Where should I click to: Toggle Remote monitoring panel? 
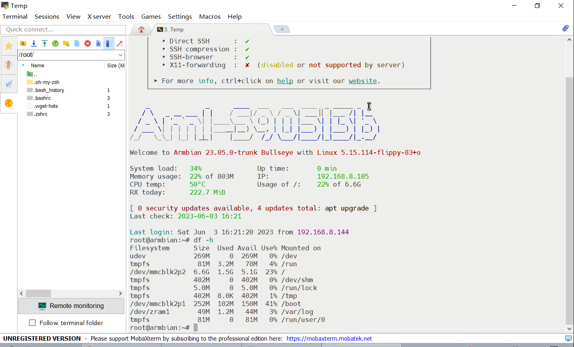71,306
